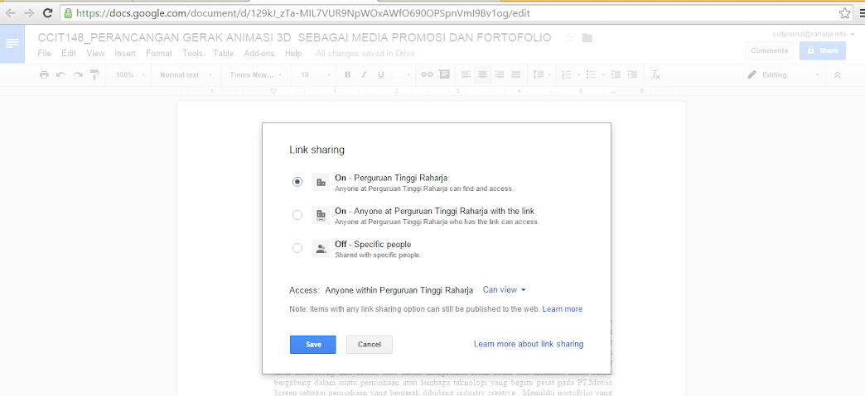Select Anyone at Perguruan with the link radio
The image size is (865, 396).
[297, 215]
